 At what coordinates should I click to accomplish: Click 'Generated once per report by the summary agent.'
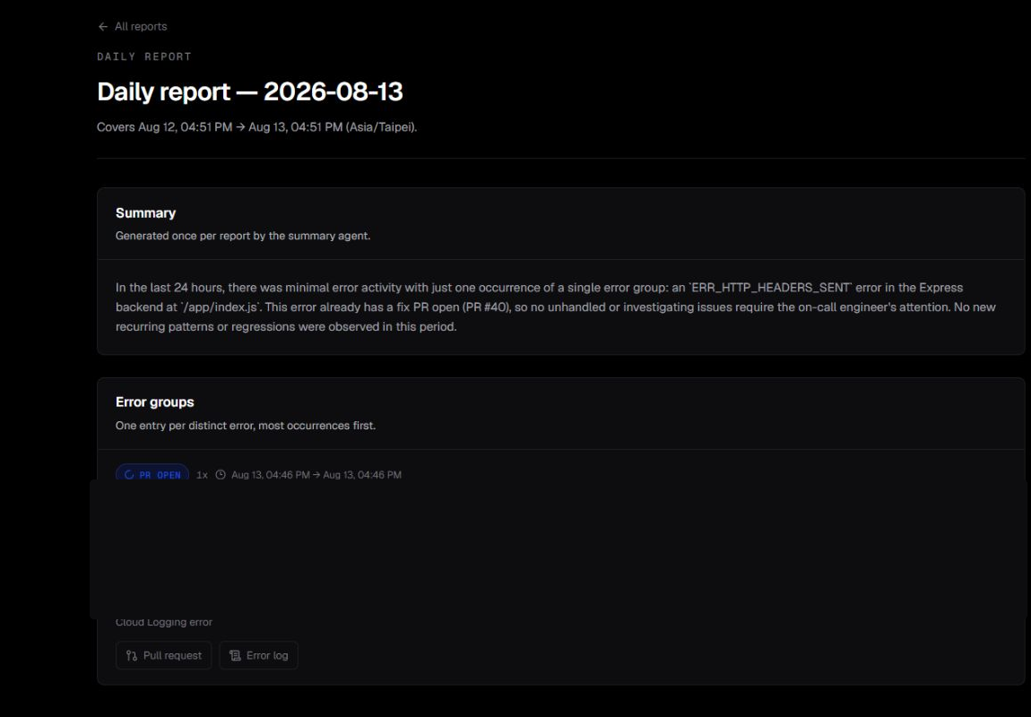coord(243,236)
